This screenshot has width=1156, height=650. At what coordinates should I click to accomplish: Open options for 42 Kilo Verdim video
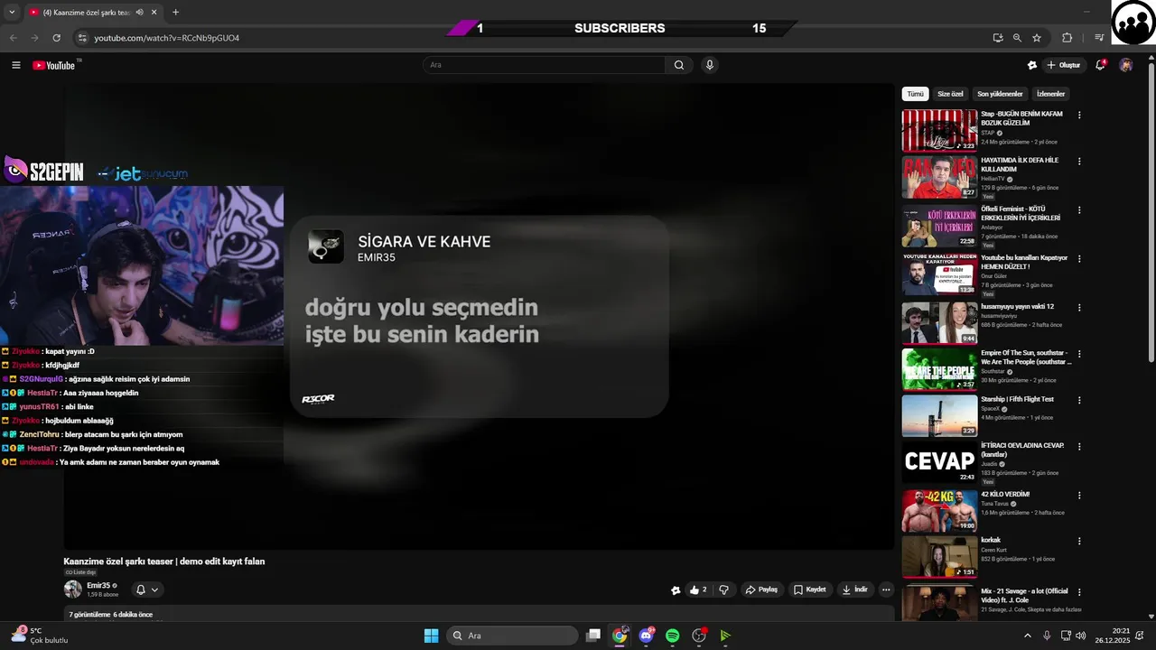1078,495
